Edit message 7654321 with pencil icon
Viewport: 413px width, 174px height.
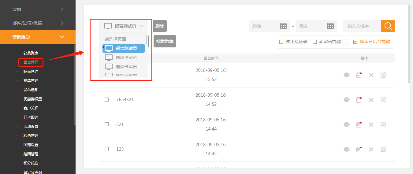click(383, 100)
